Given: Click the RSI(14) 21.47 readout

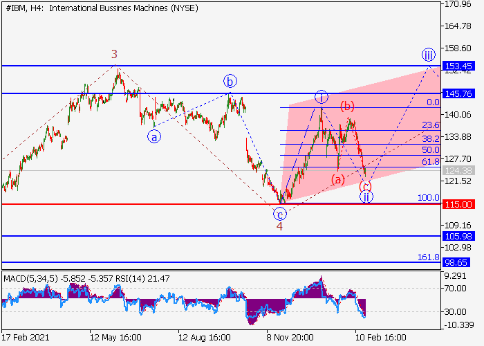Looking at the screenshot, I should point(142,279).
